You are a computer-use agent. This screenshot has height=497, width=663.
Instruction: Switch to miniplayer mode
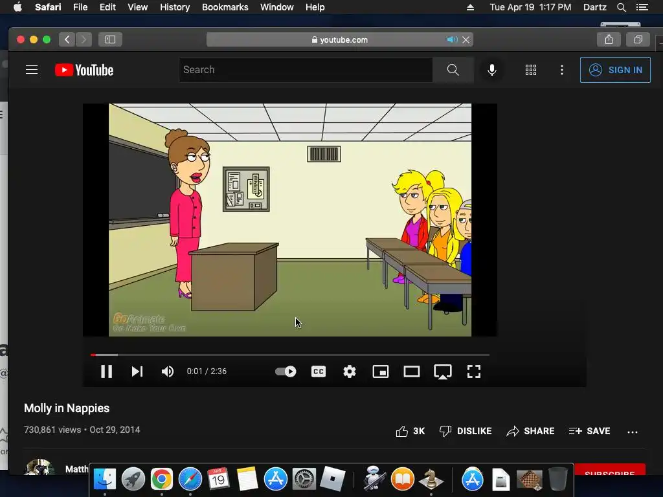point(381,371)
